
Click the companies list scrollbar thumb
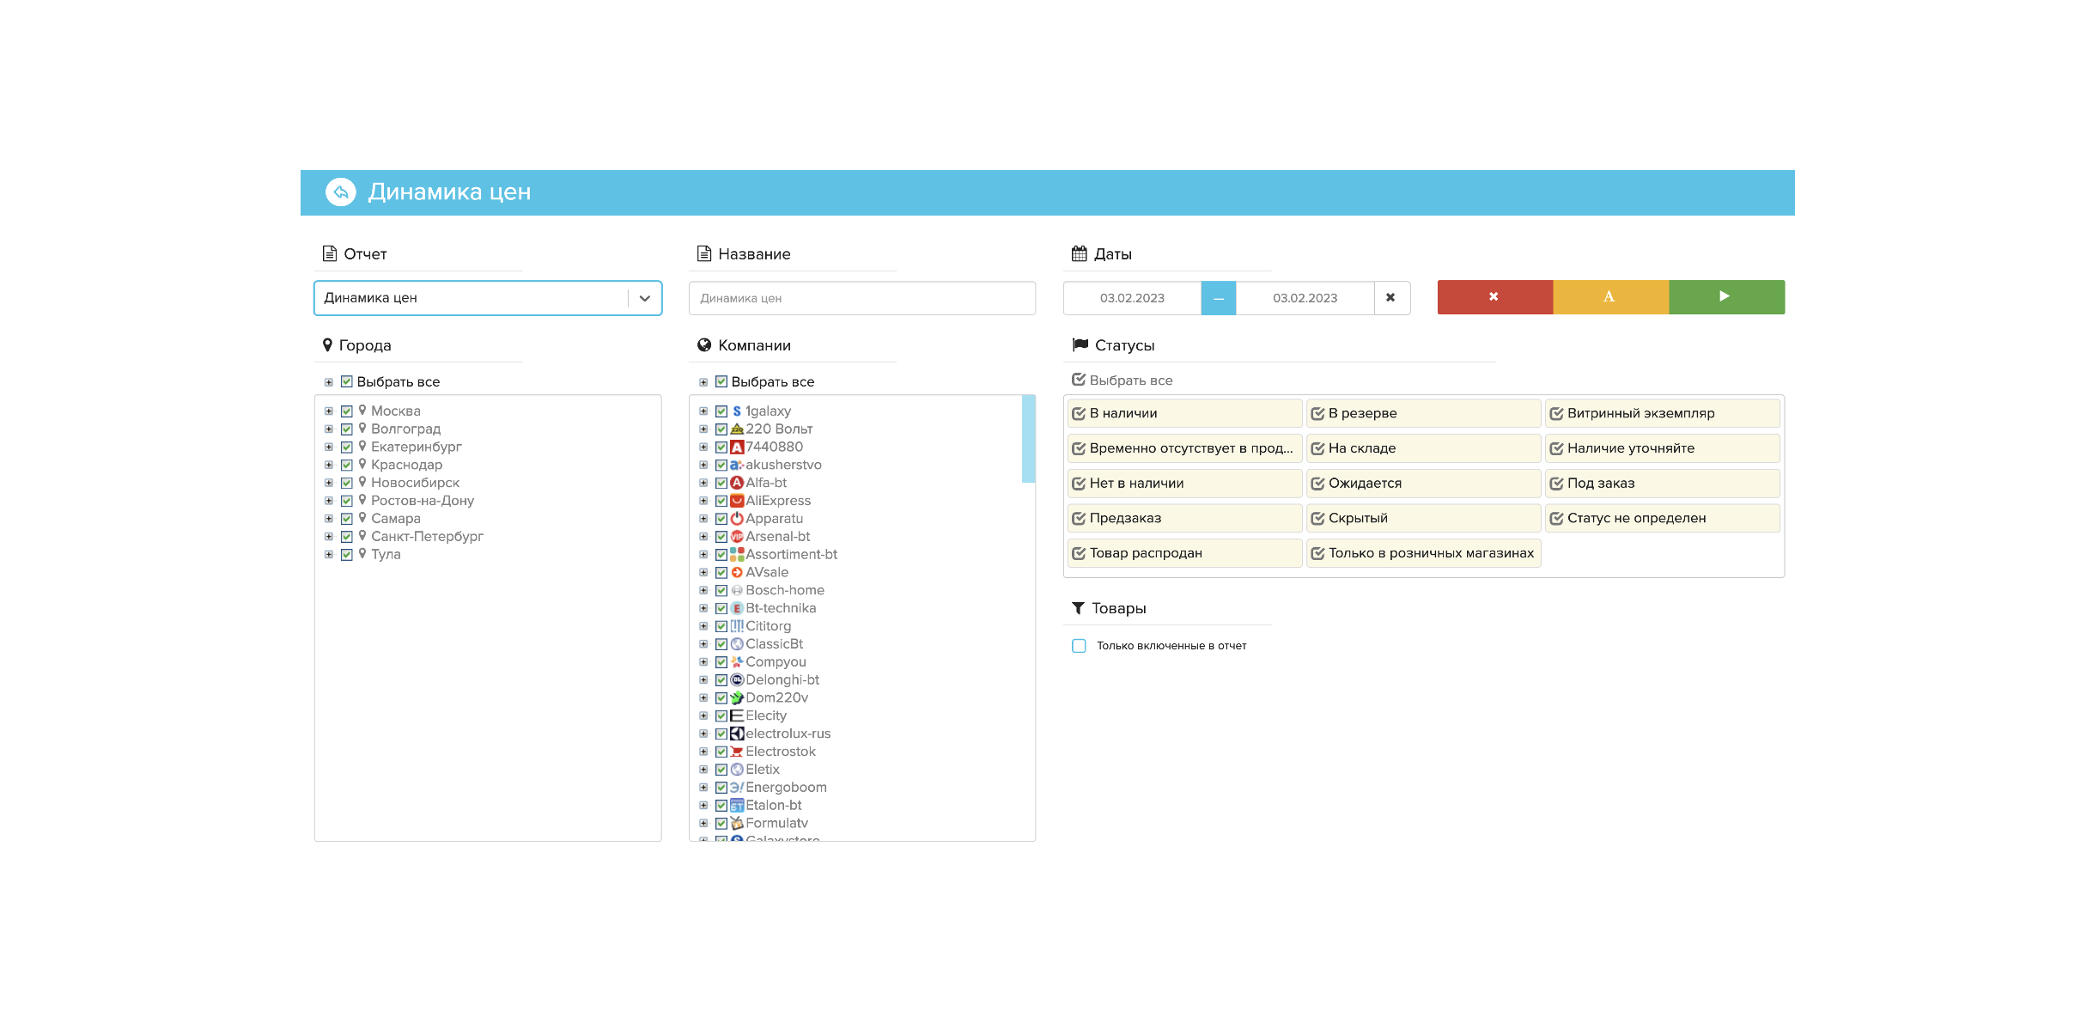pyautogui.click(x=1028, y=439)
